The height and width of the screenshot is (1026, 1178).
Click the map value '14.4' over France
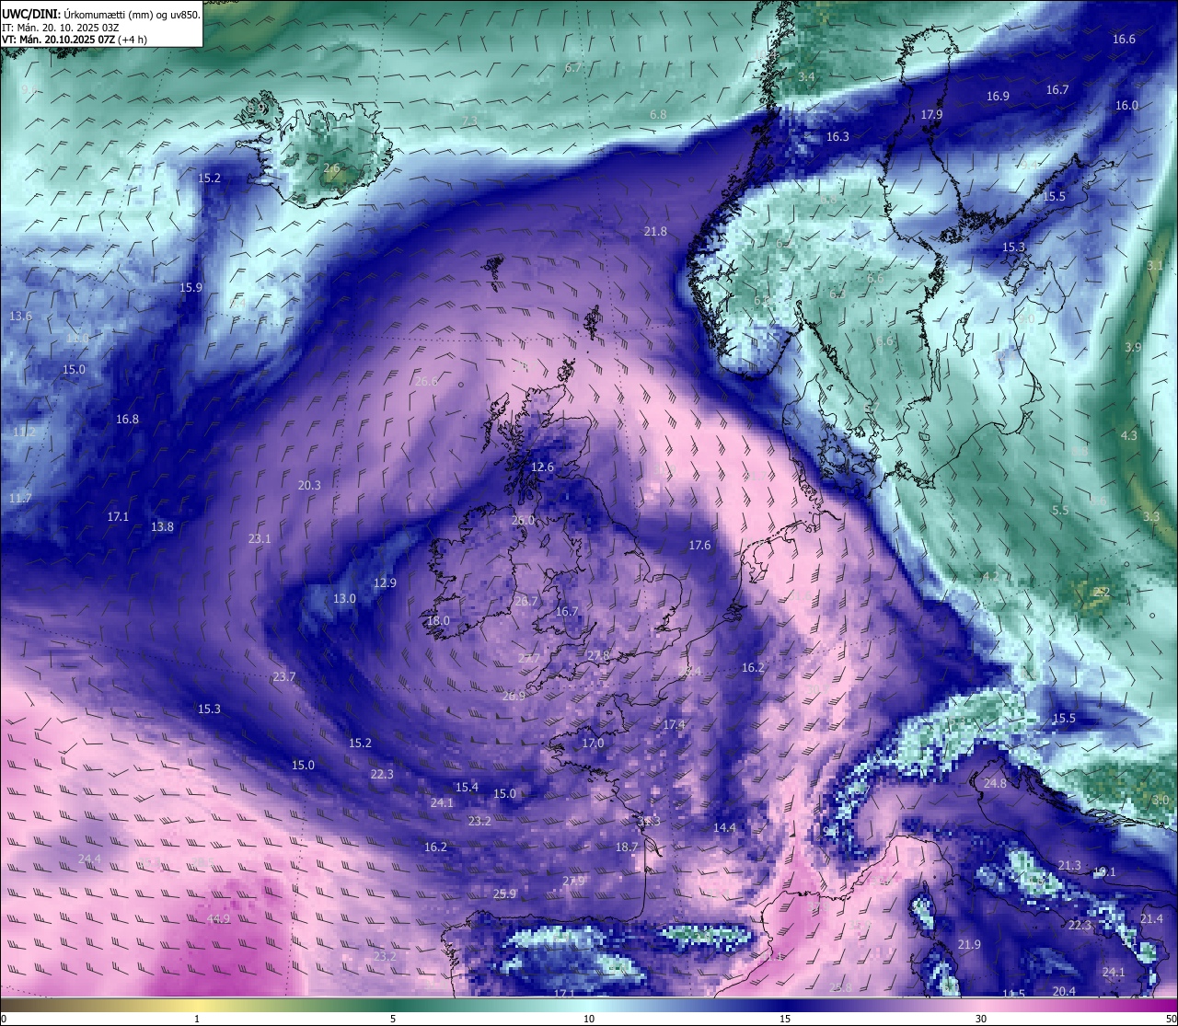(x=724, y=828)
